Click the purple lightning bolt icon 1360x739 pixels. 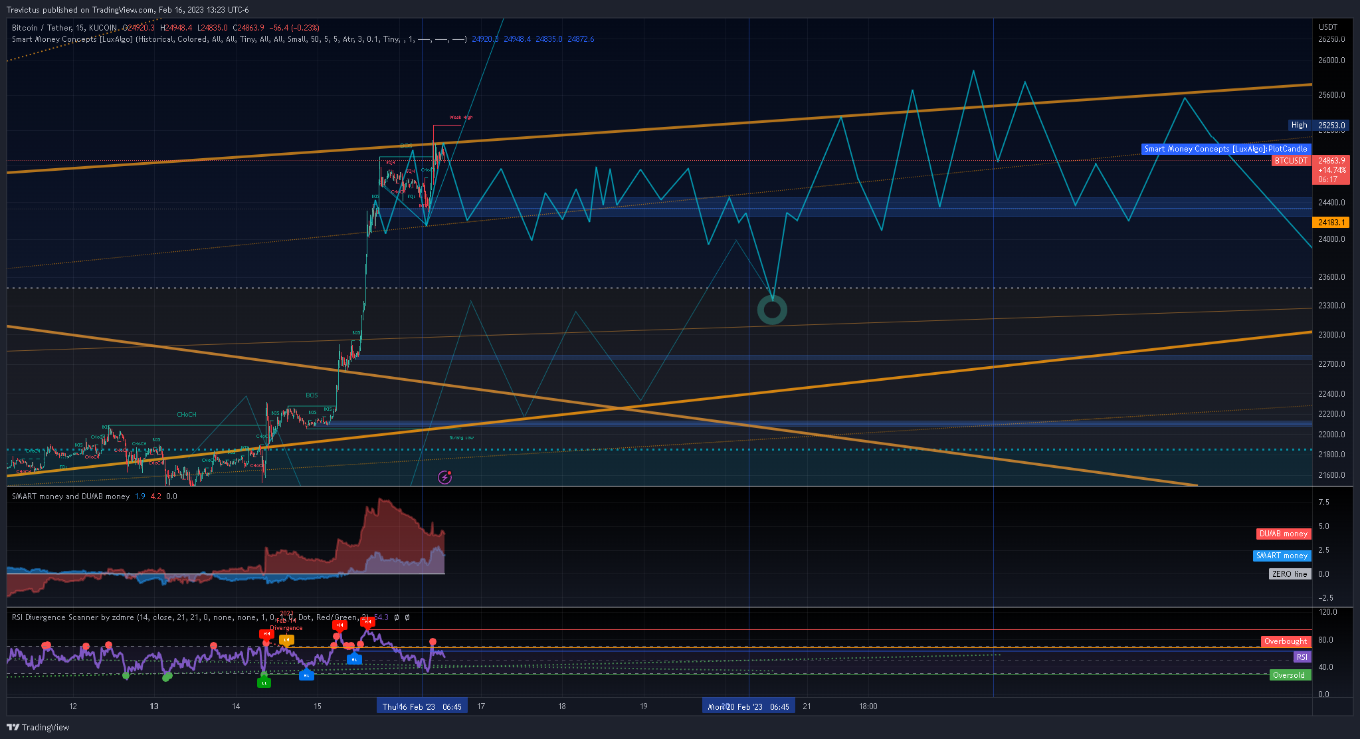445,477
